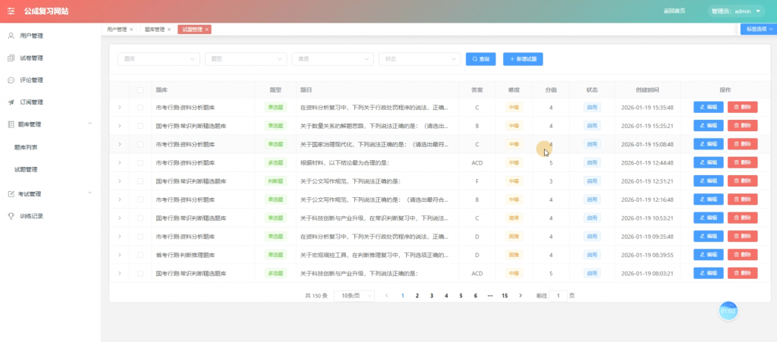Open the 标签选项 dropdown button
The height and width of the screenshot is (342, 777).
[759, 30]
